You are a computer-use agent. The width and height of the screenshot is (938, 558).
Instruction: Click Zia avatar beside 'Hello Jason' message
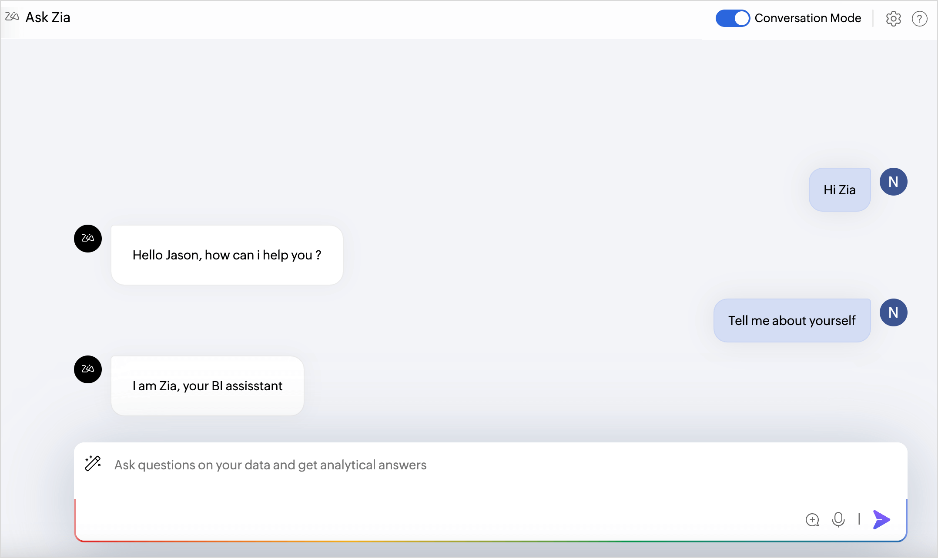[88, 238]
